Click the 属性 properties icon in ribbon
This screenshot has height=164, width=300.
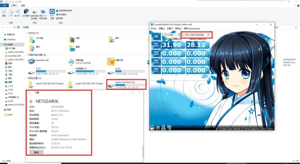click(4, 13)
